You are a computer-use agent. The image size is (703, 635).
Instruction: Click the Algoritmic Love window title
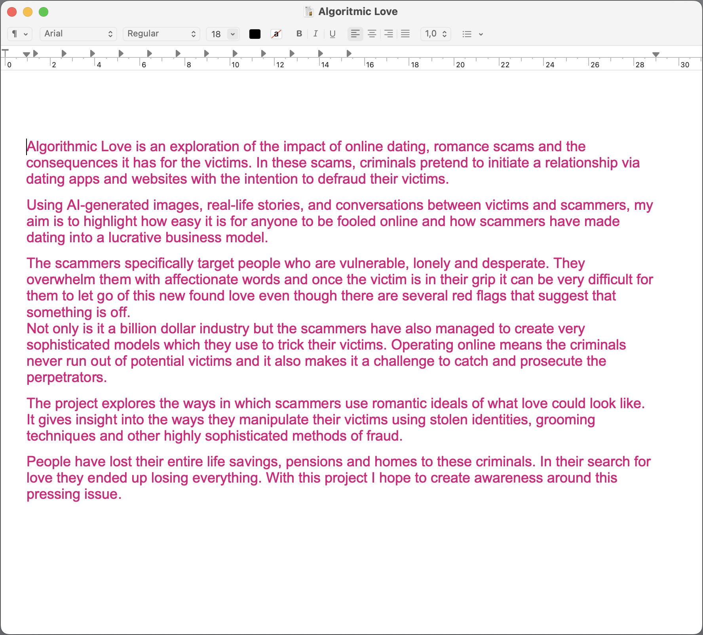(358, 11)
